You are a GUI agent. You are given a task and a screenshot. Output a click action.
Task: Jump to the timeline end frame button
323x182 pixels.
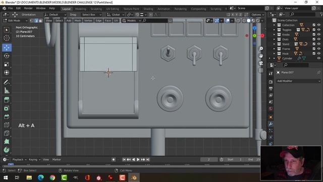point(148,160)
